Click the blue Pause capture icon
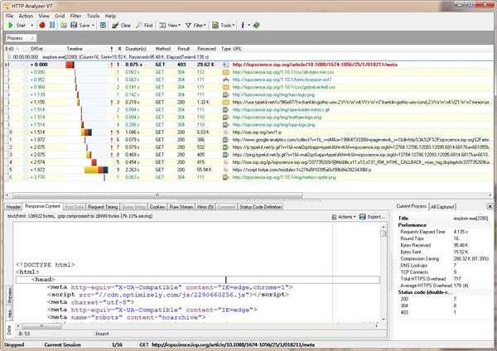 52,25
